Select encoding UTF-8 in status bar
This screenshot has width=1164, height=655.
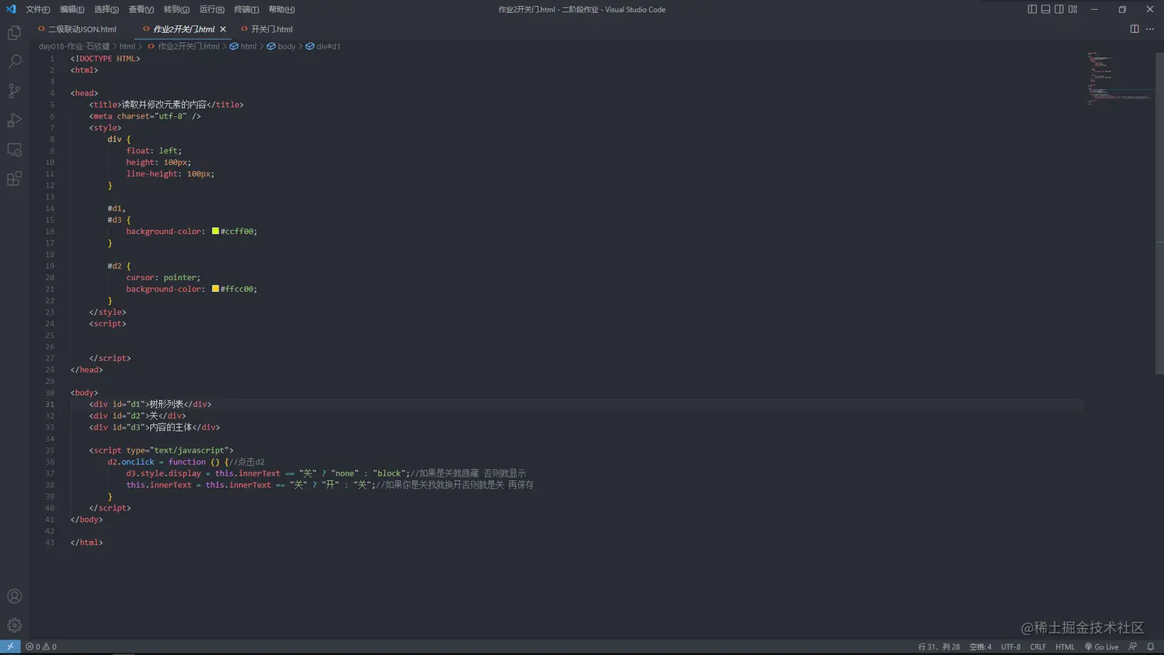tap(1011, 647)
